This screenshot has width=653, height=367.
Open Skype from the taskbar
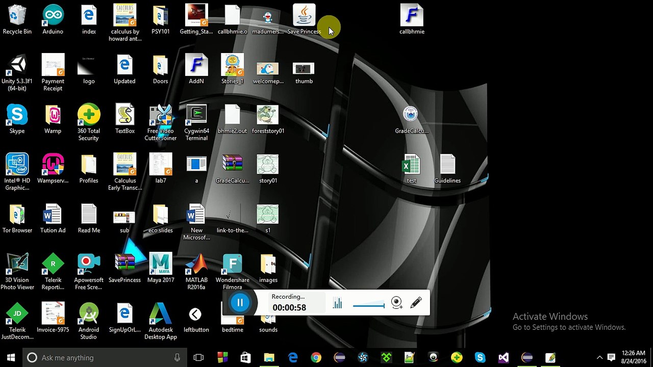[x=480, y=357]
